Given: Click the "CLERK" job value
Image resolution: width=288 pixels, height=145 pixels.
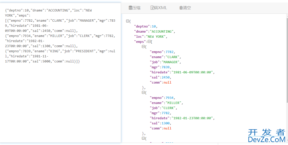Looking at the screenshot, I should (168, 108).
